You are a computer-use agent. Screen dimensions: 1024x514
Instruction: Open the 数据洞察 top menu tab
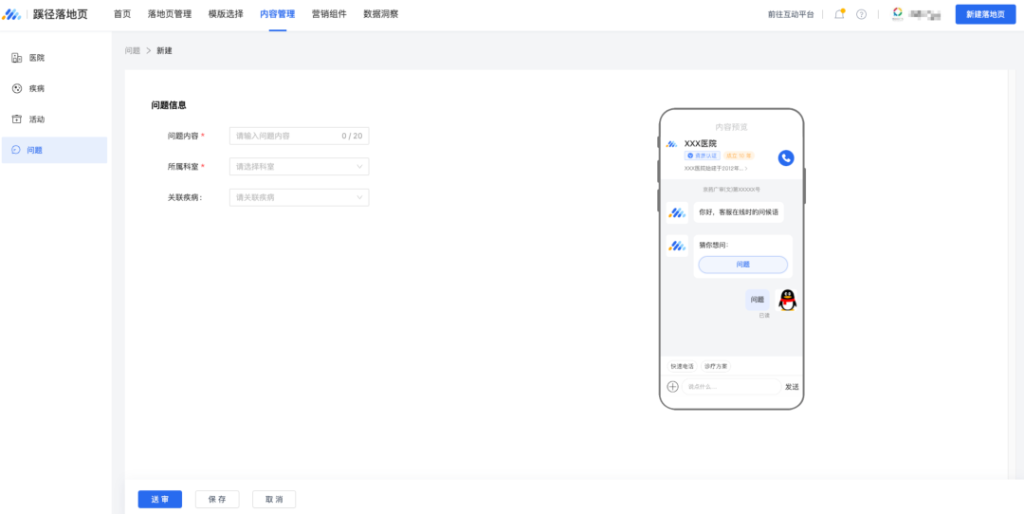[380, 14]
